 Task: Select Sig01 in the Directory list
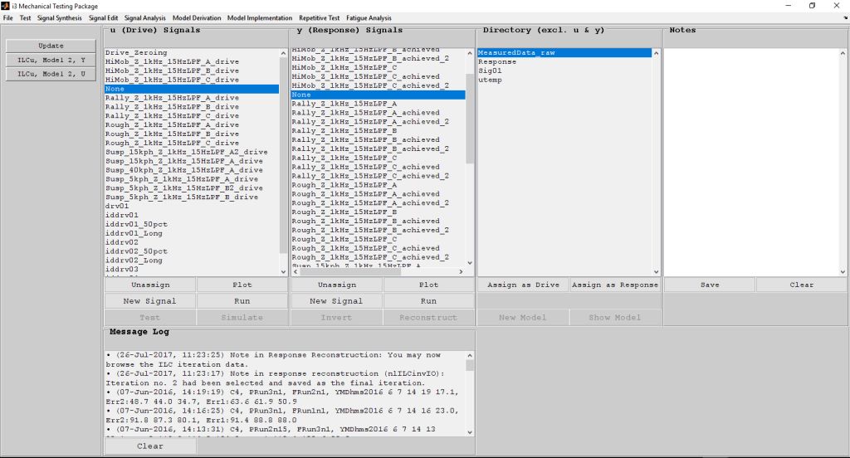pyautogui.click(x=491, y=71)
